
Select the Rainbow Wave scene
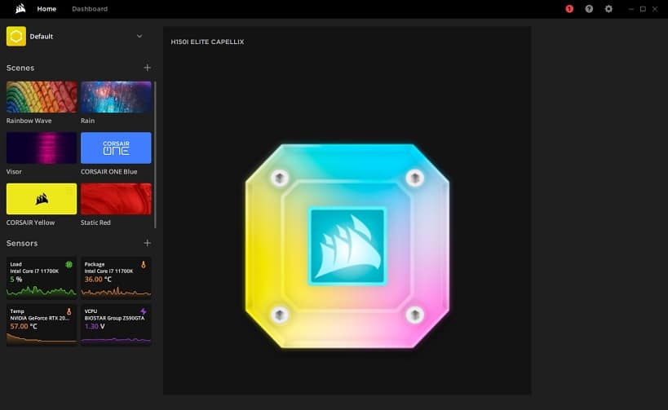coord(42,97)
